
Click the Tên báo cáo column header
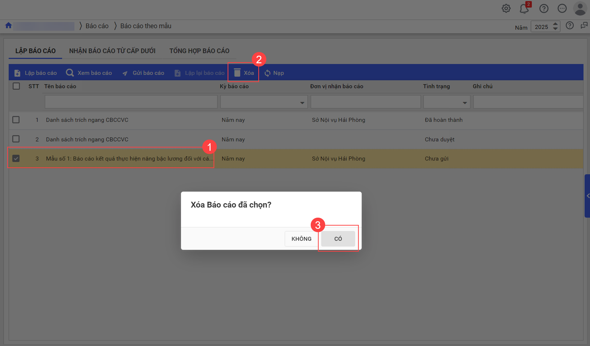[x=60, y=86]
